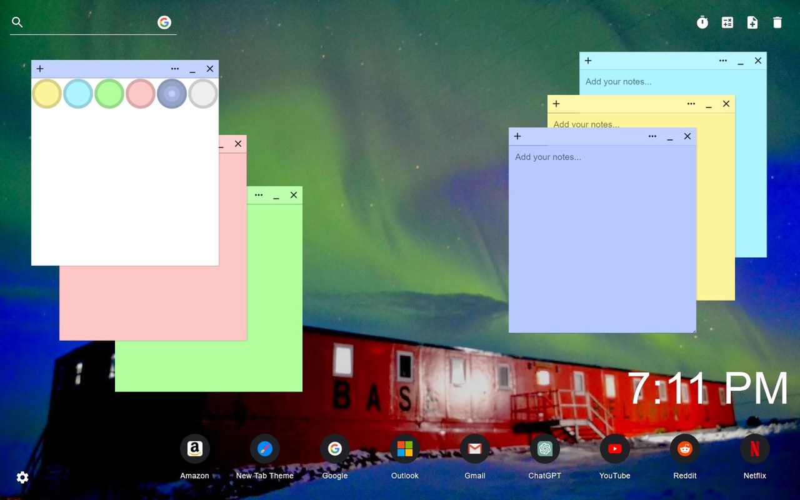Viewport: 800px width, 500px height.
Task: Click the plus icon on the cyan note
Action: pyautogui.click(x=588, y=61)
